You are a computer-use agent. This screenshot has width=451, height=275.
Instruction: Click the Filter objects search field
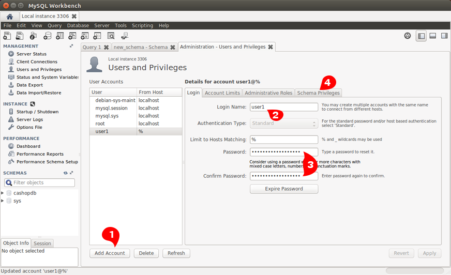[39, 182]
